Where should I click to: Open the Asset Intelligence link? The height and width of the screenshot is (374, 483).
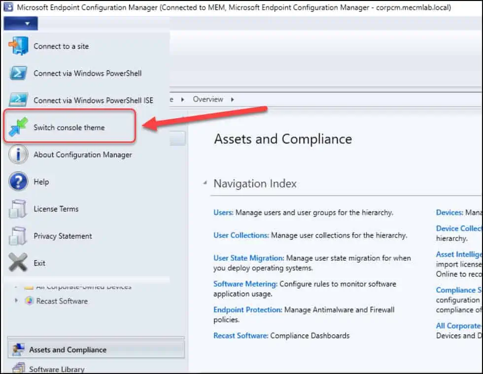(x=459, y=254)
